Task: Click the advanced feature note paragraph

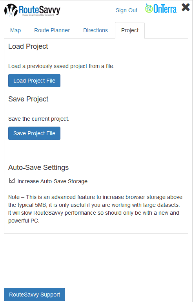Action: click(95, 209)
